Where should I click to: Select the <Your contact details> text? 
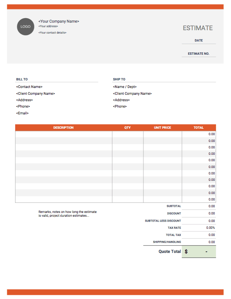pyautogui.click(x=52, y=33)
